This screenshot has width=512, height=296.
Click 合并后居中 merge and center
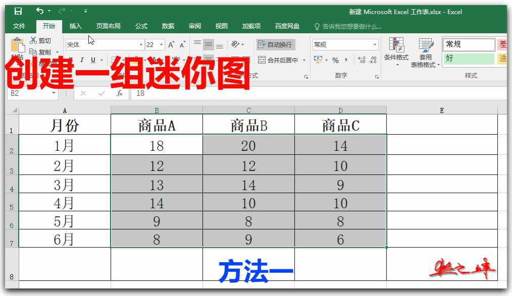278,60
